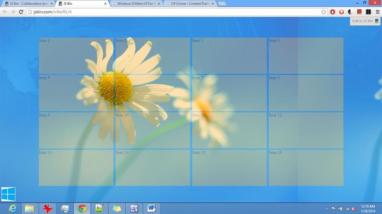
Task: Open the monitor graph app on taskbar
Action: [x=65, y=208]
